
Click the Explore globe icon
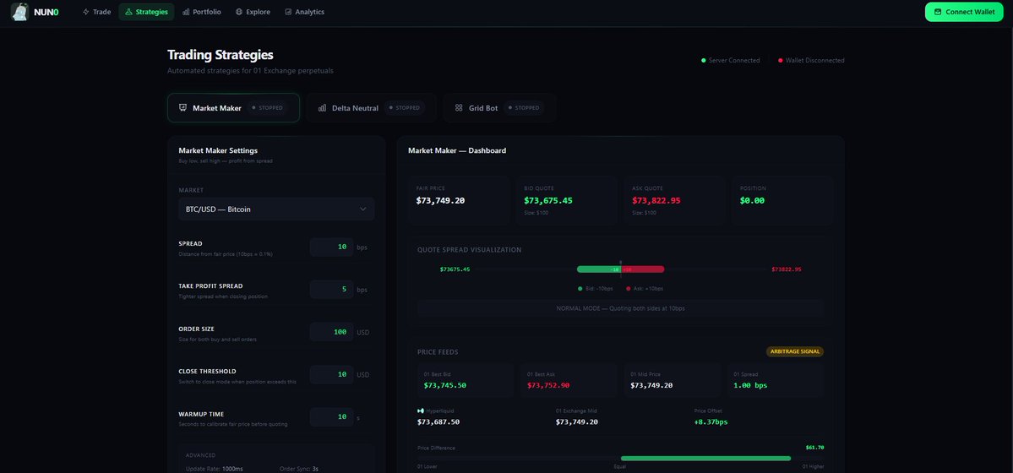coord(239,12)
